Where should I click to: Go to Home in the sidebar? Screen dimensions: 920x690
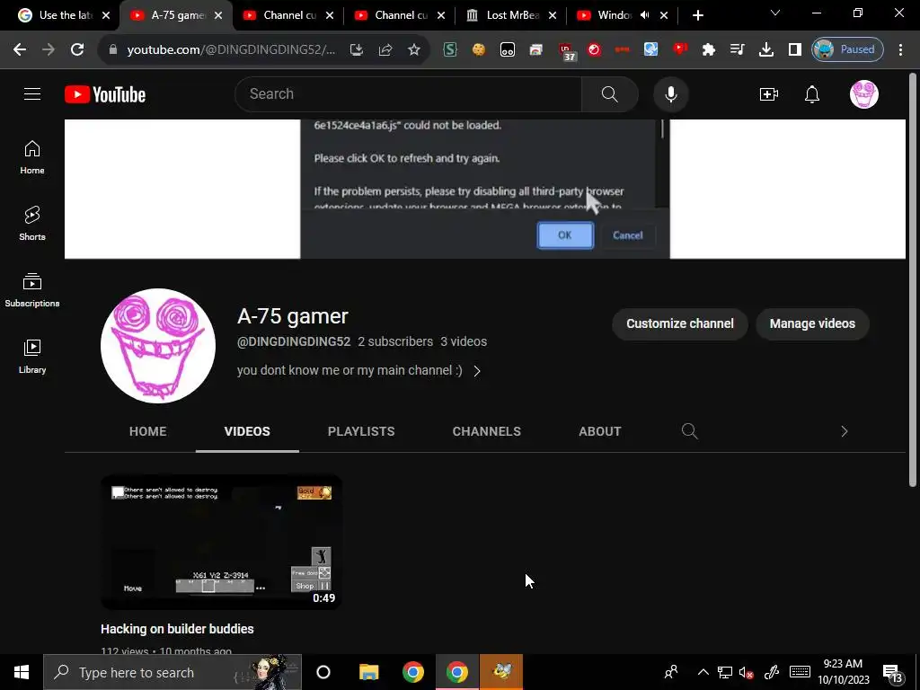click(x=32, y=158)
